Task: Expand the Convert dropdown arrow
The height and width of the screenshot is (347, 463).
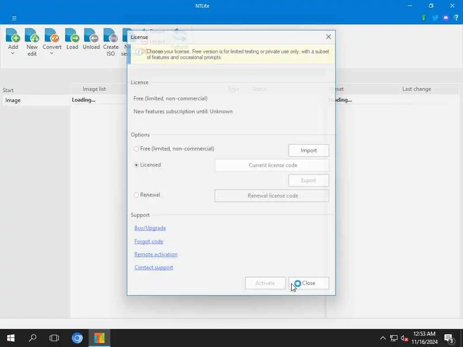Action: coord(52,53)
